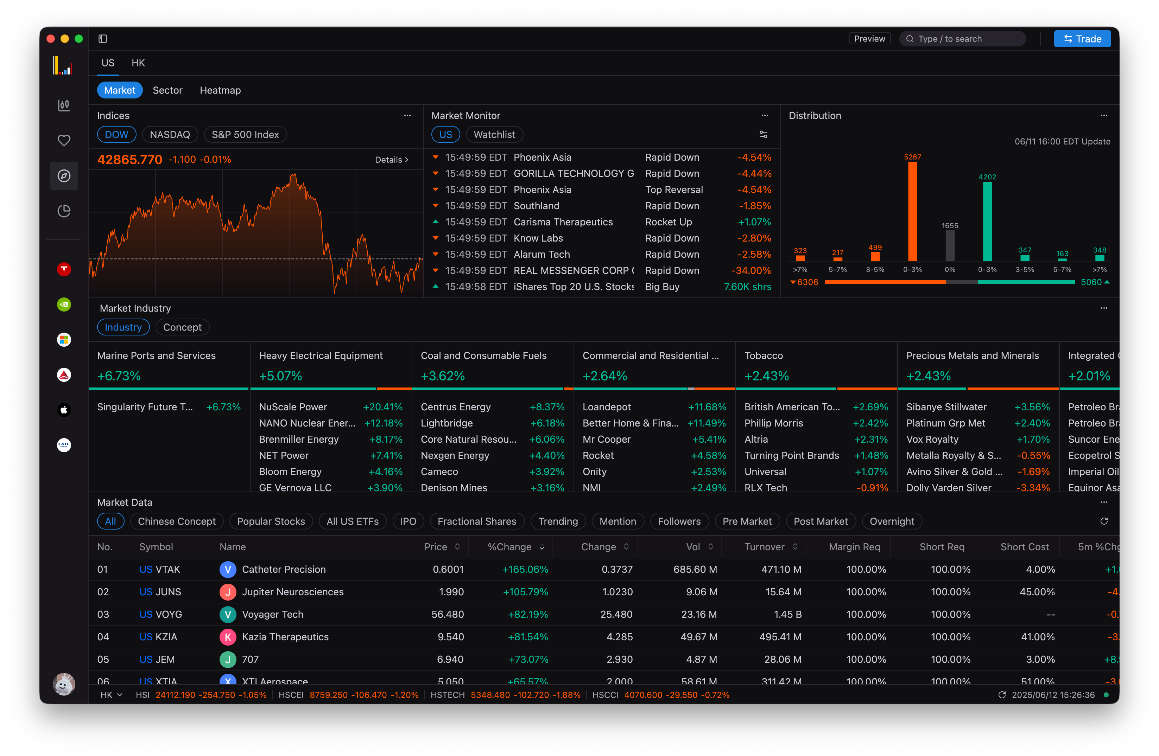
Task: Select the compass Markets navigation icon
Action: pos(64,176)
